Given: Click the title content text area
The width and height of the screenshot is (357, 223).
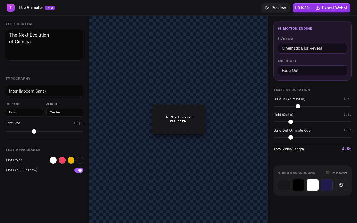Looking at the screenshot, I should click(44, 45).
